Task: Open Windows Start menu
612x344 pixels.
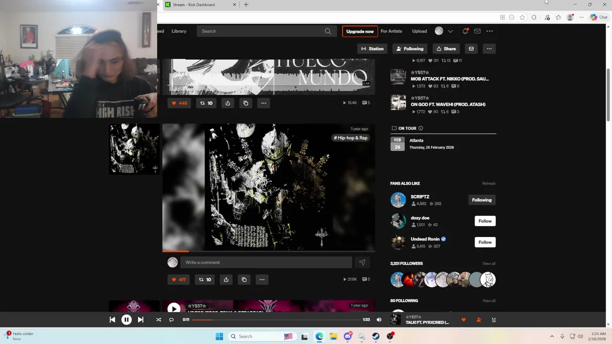Action: [219, 336]
